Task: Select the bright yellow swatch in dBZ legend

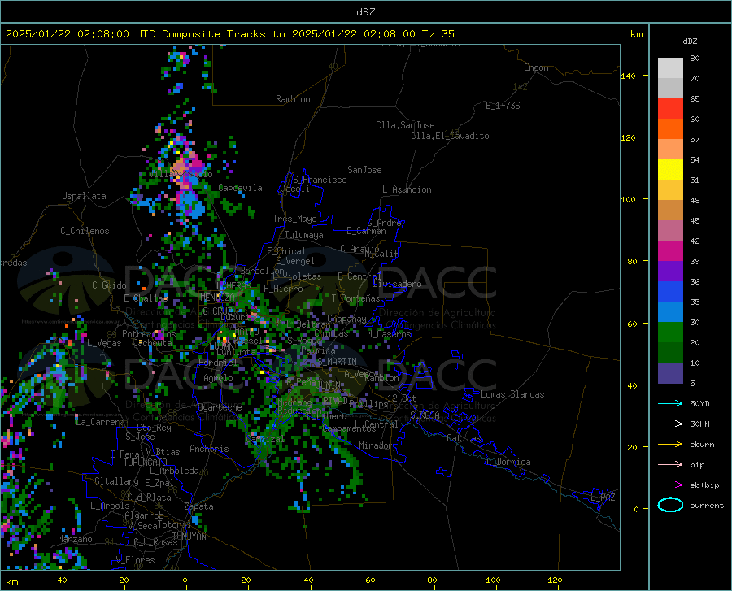Action: tap(670, 170)
